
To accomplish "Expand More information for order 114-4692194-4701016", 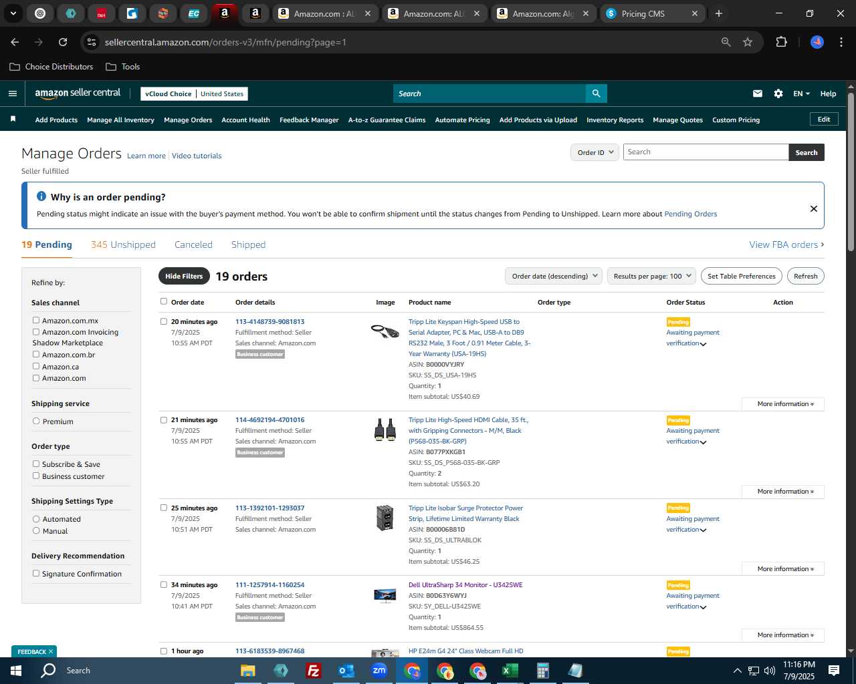I will pos(783,492).
